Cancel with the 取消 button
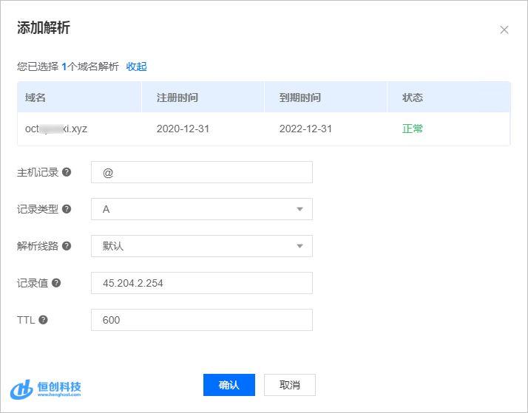The image size is (528, 413). 290,385
